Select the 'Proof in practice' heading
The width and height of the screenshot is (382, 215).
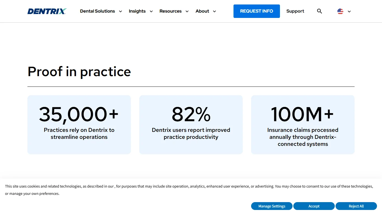click(x=79, y=72)
